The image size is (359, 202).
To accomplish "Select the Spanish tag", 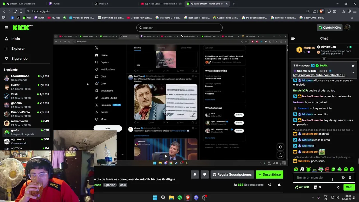I will click(x=110, y=185).
